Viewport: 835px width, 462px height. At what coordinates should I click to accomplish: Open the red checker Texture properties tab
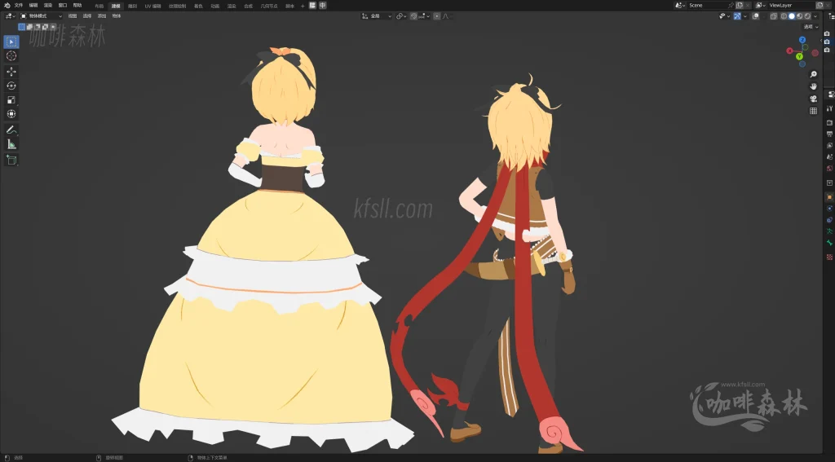tap(829, 257)
